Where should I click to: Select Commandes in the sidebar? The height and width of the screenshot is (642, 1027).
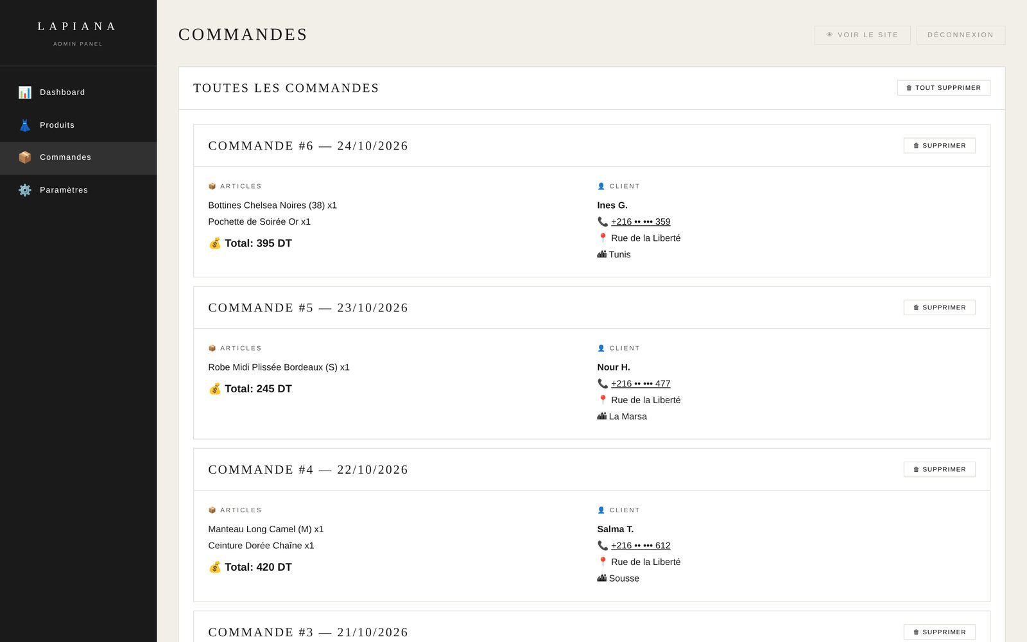pos(78,158)
